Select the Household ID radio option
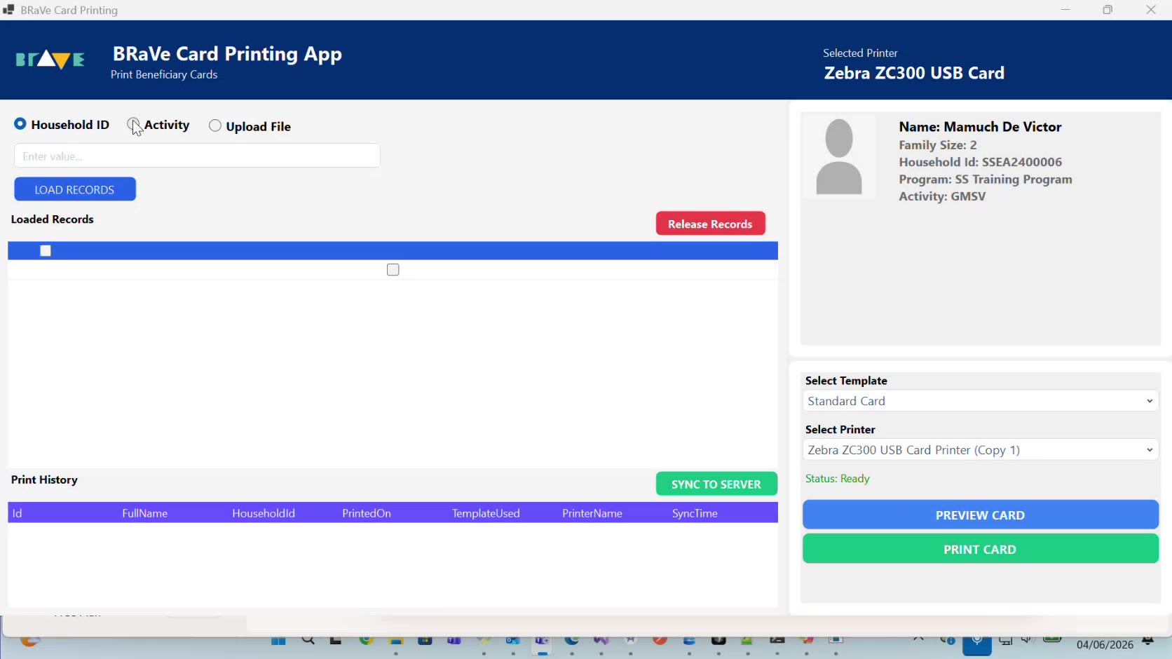The height and width of the screenshot is (659, 1172). coord(20,124)
